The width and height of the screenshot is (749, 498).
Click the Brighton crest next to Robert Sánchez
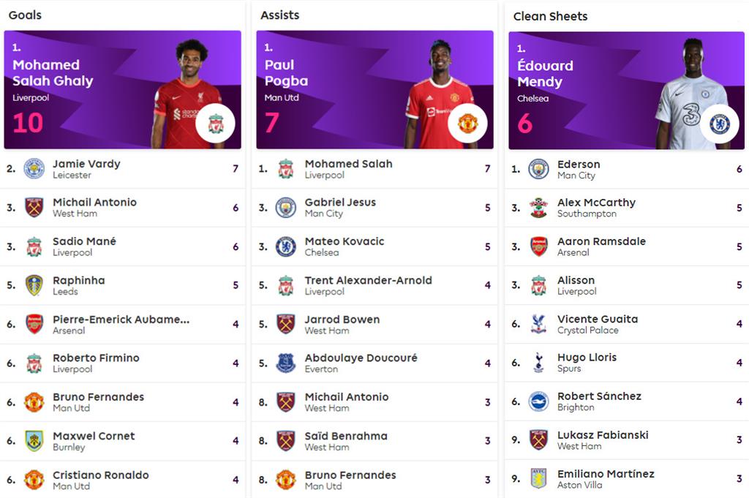[538, 401]
